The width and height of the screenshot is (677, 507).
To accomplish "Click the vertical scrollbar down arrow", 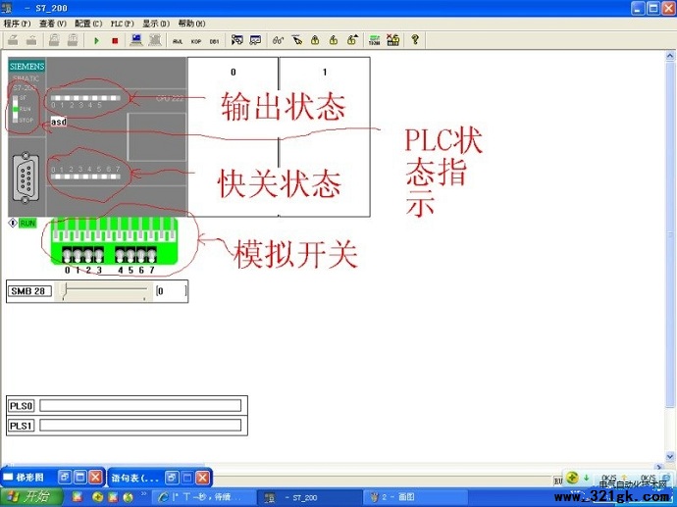I will click(x=670, y=456).
